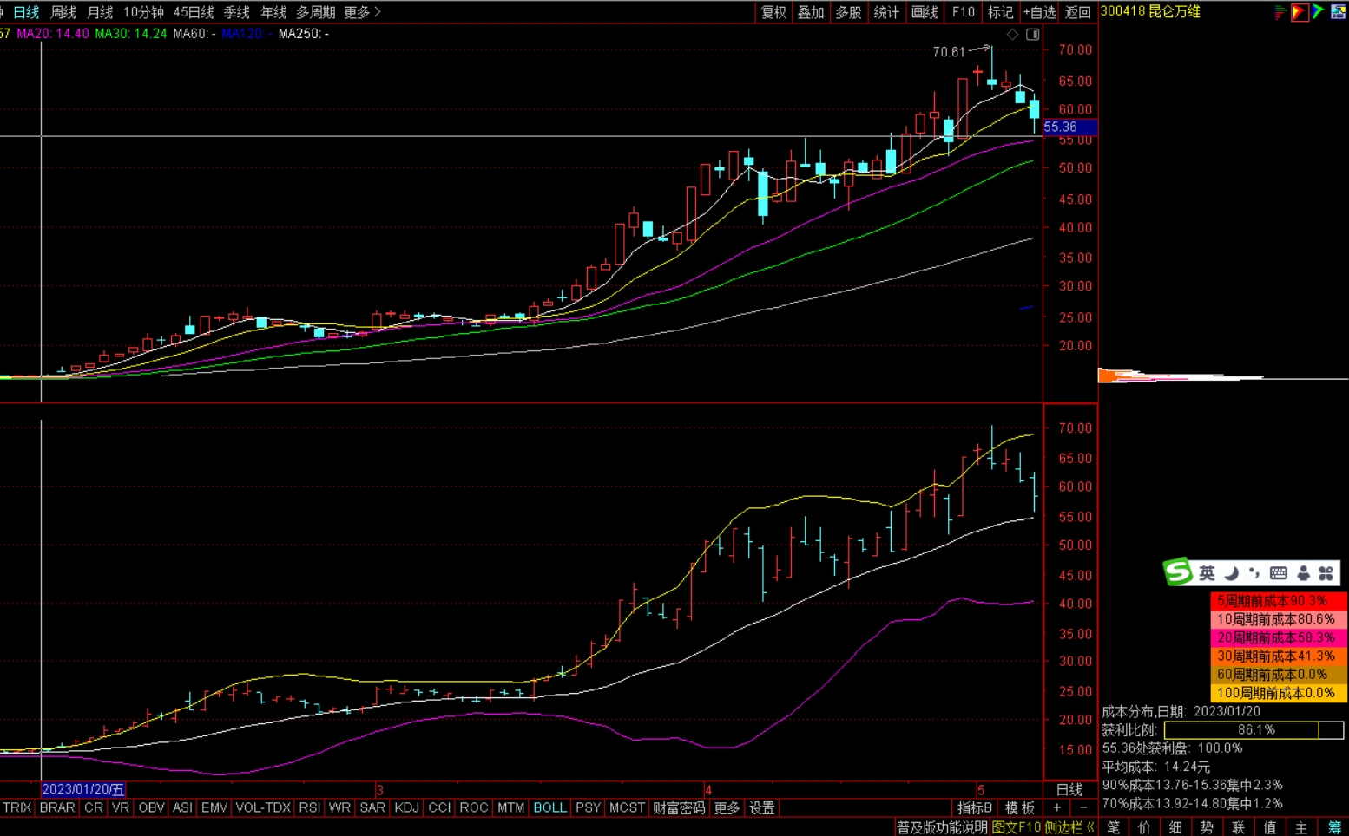Switch Sogou input language with 英 button

tap(1207, 573)
